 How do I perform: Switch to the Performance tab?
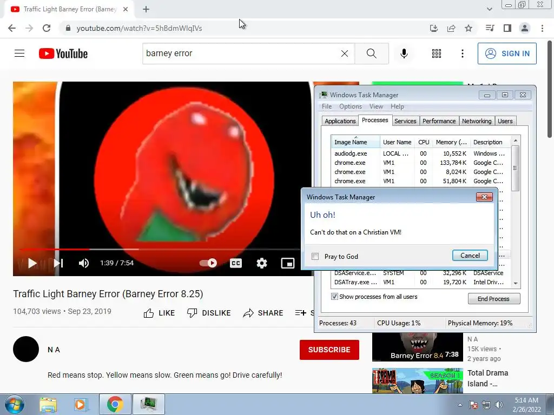(x=439, y=121)
